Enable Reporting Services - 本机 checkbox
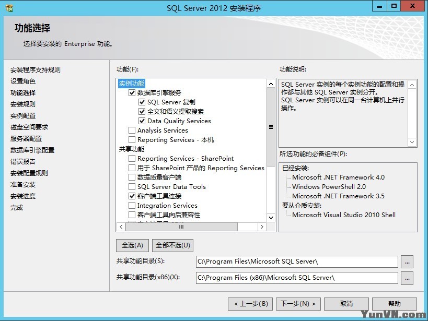 [x=132, y=140]
